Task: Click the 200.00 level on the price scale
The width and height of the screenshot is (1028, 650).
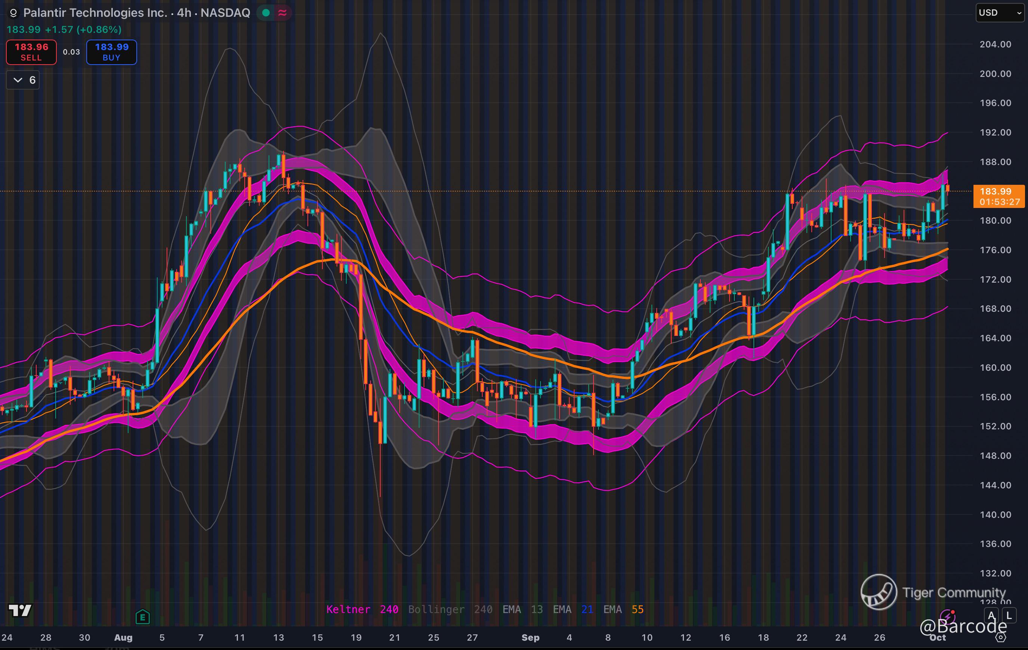Action: pyautogui.click(x=995, y=74)
